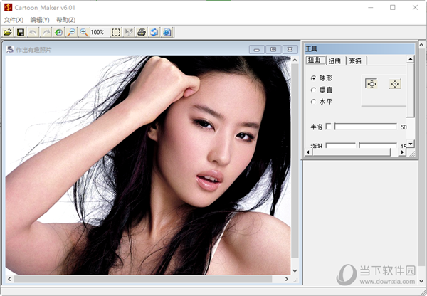The height and width of the screenshot is (296, 427).
Task: Select the expand outward distortion mode icon
Action: coord(371,84)
